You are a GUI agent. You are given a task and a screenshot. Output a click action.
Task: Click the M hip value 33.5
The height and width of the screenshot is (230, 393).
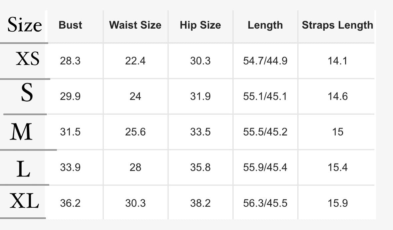[x=201, y=132]
